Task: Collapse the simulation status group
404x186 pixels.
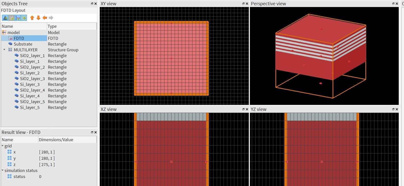Action: click(x=3, y=170)
